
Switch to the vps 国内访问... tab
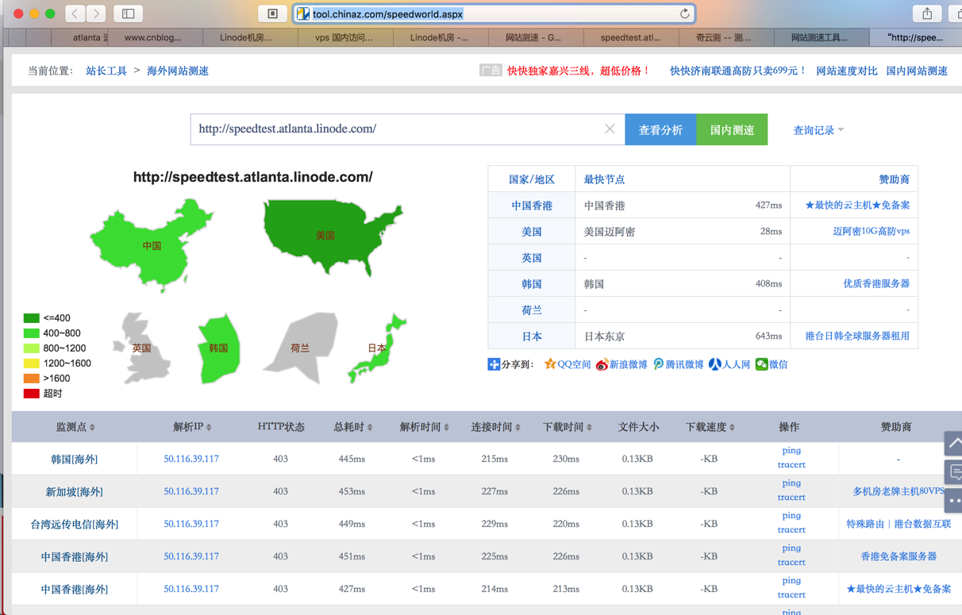(344, 37)
